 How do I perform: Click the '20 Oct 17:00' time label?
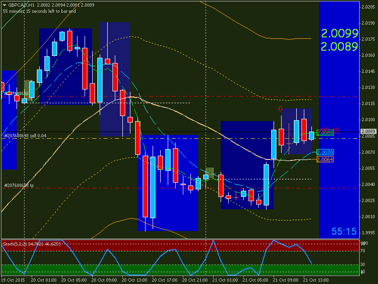pyautogui.click(x=164, y=280)
